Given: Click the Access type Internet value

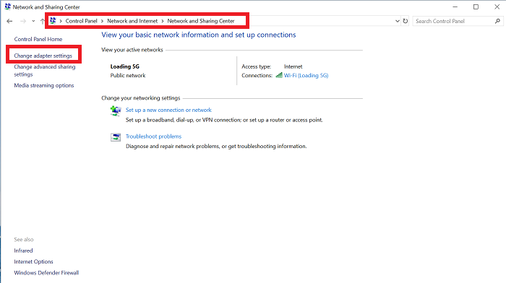Looking at the screenshot, I should 293,66.
